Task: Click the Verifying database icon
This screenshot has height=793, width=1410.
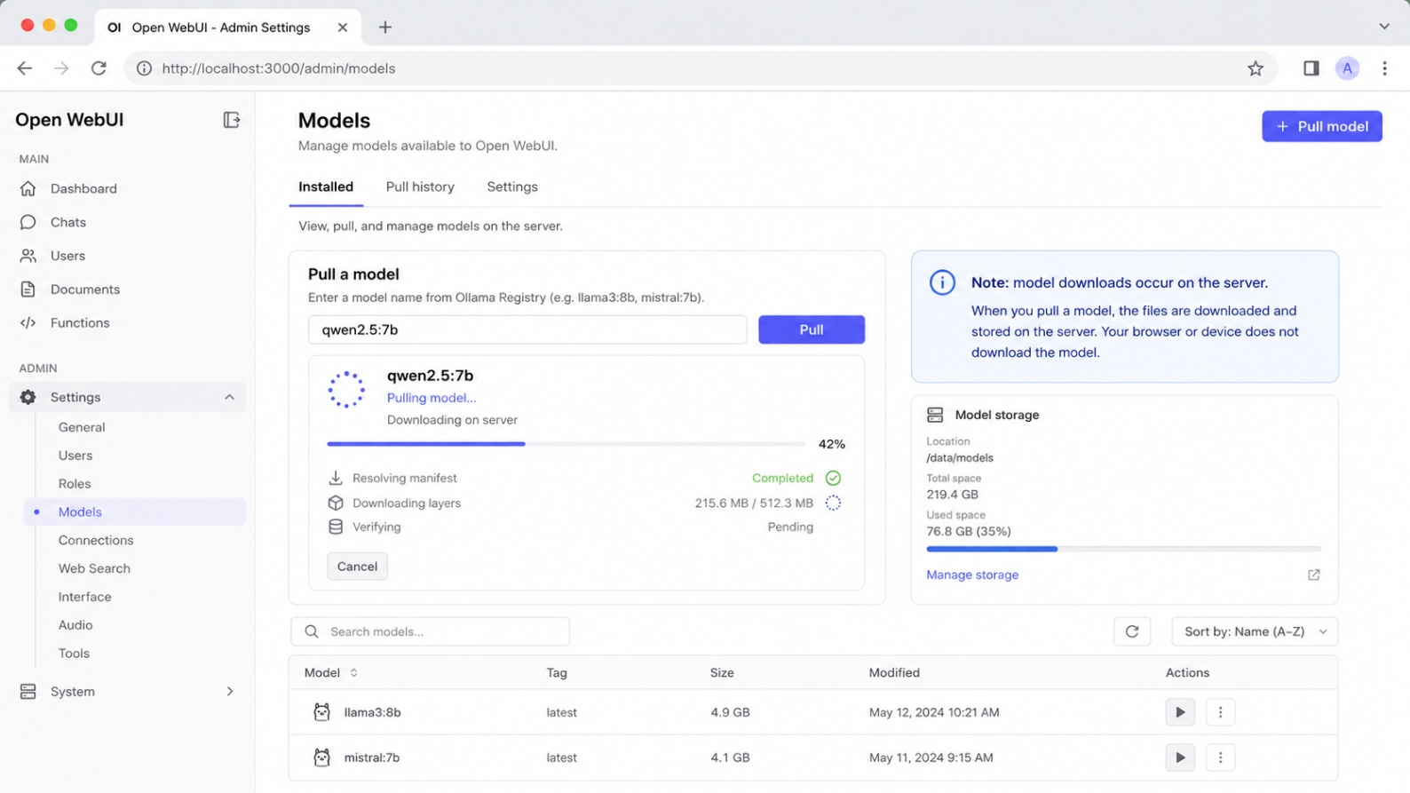Action: click(336, 527)
